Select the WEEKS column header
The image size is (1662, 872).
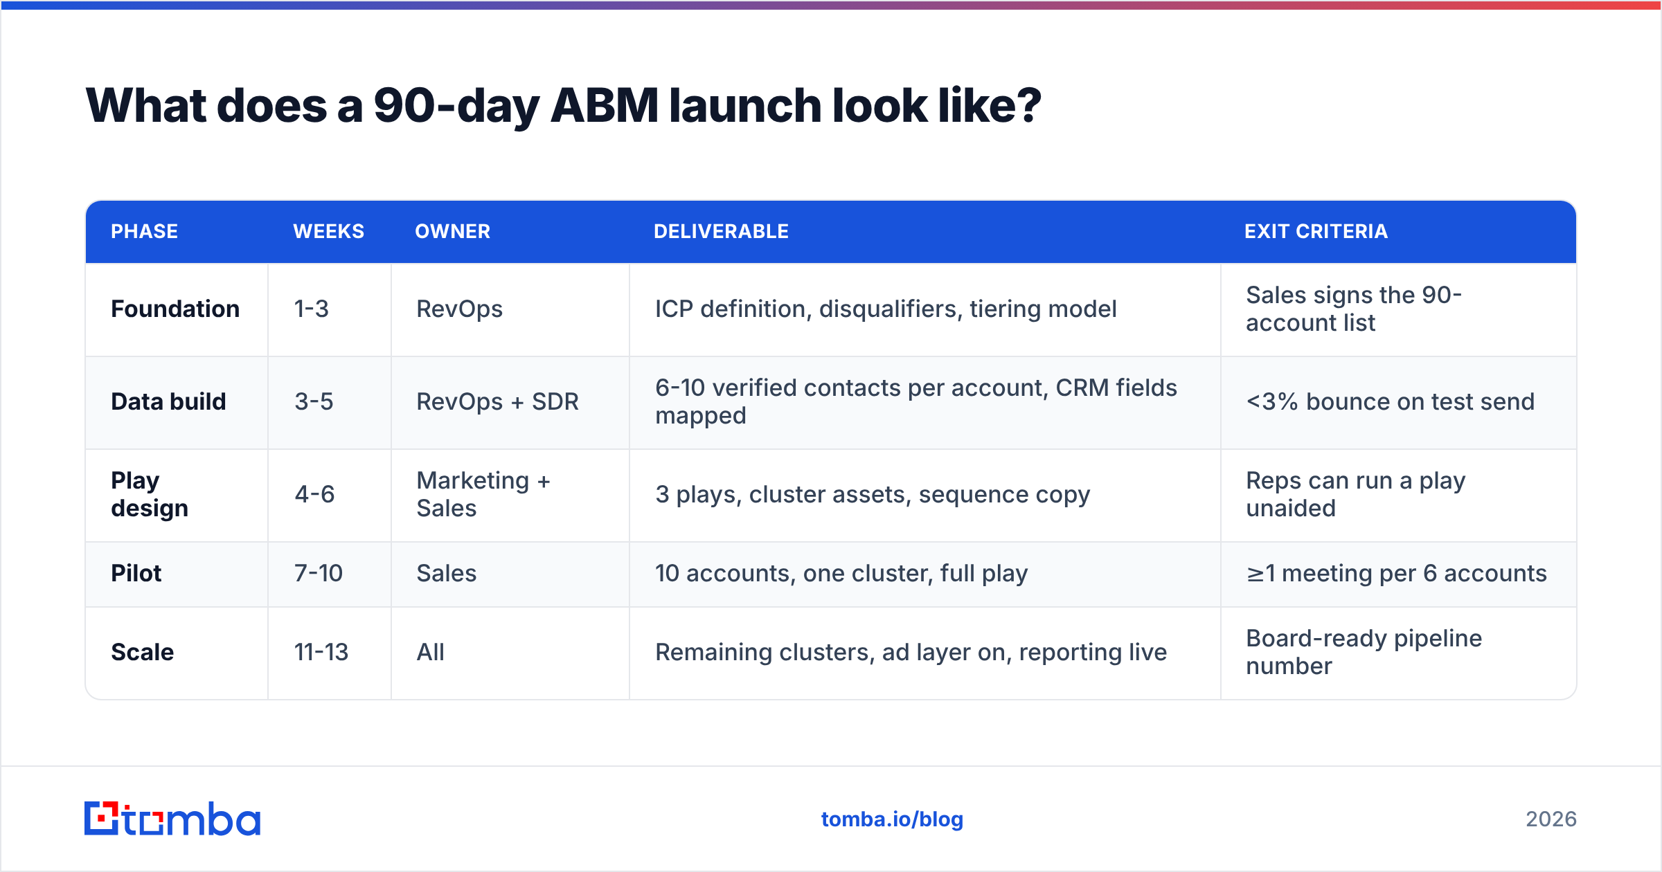point(328,231)
